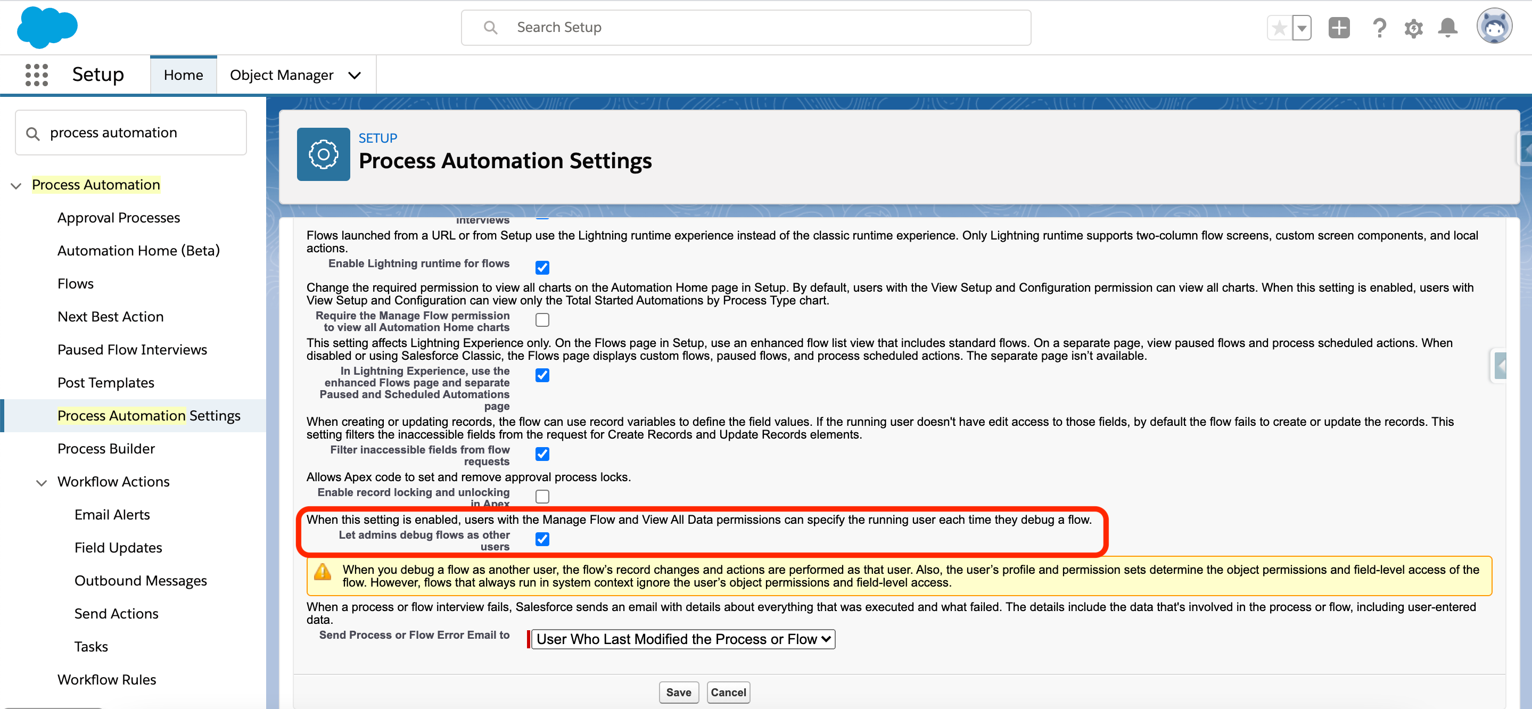Click the magnifier in Search Setup bar
This screenshot has height=709, width=1532.
490,27
